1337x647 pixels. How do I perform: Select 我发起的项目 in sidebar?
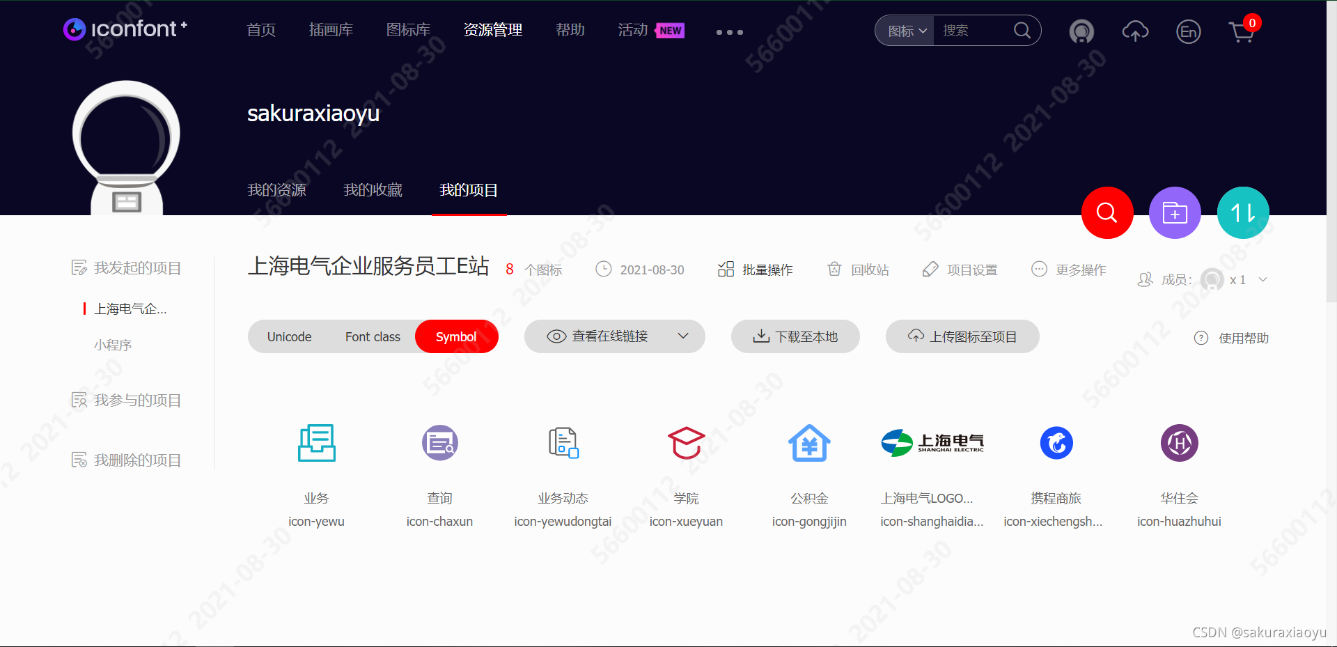(126, 268)
